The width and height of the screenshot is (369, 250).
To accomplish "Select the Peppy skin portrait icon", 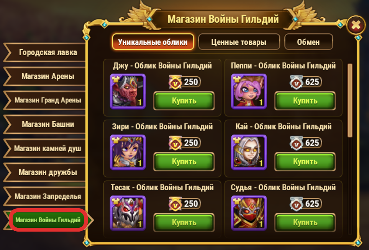I will (249, 92).
